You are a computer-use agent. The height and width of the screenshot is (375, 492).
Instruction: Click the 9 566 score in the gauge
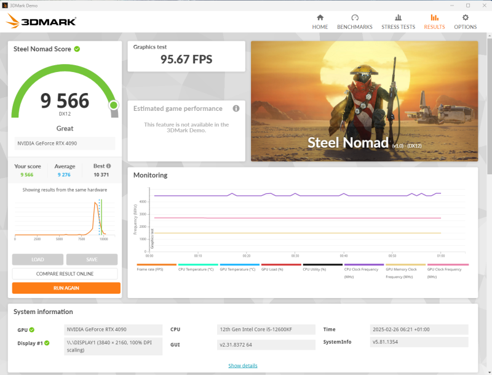[65, 101]
